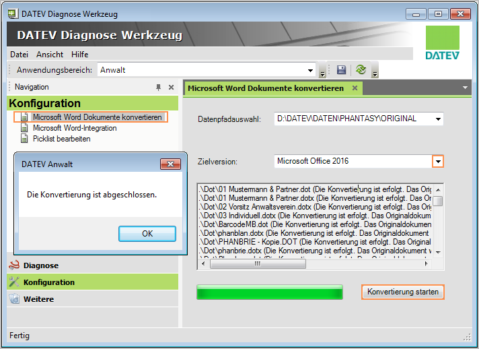
Task: Close the Navigation panel
Action: click(171, 88)
